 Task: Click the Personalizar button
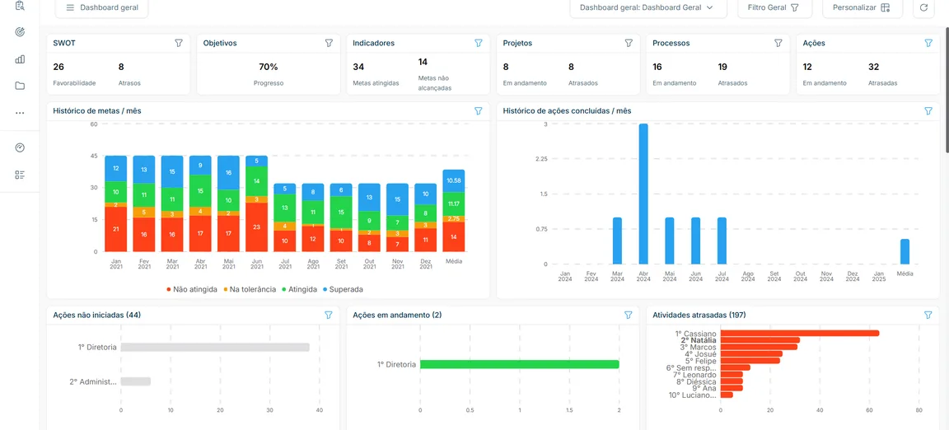point(862,8)
